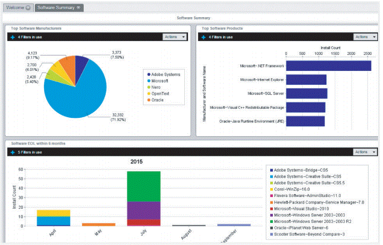Click the 2,700 (6.01%) pie label

point(32,67)
